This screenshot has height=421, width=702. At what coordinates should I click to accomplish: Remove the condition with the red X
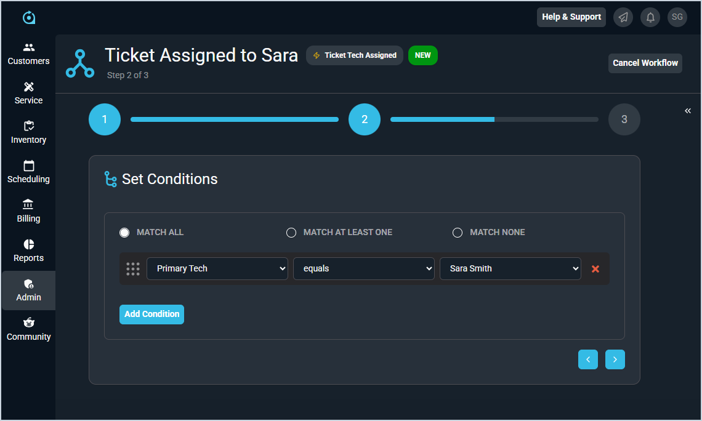595,269
